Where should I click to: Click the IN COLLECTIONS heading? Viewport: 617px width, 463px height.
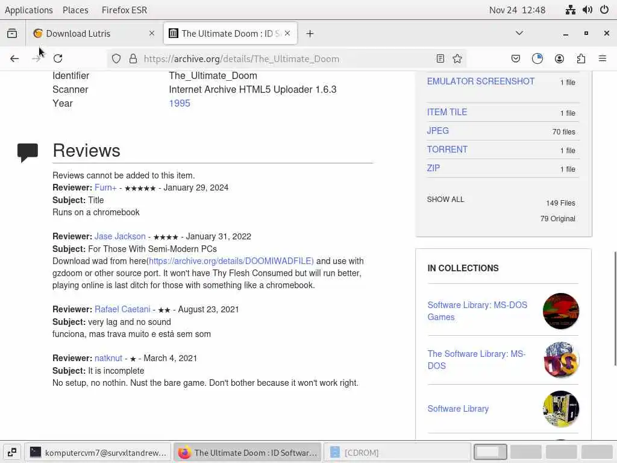[x=463, y=268]
